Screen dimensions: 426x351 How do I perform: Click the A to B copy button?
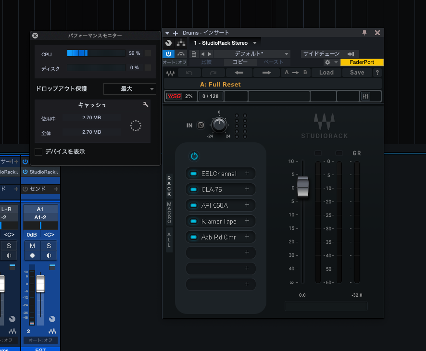point(296,73)
